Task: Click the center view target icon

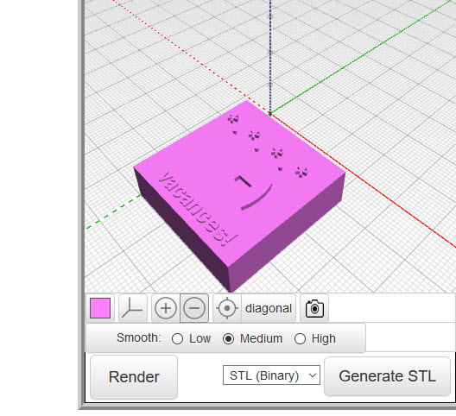Action: point(227,308)
